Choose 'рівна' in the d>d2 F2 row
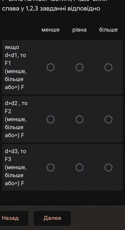 [79, 119]
